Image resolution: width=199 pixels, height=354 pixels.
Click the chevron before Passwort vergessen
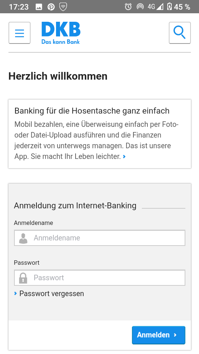pos(15,293)
